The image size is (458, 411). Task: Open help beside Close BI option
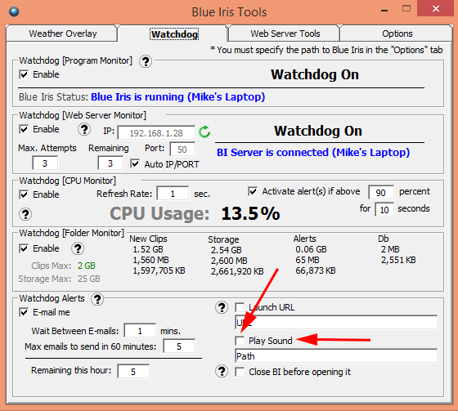pyautogui.click(x=222, y=371)
